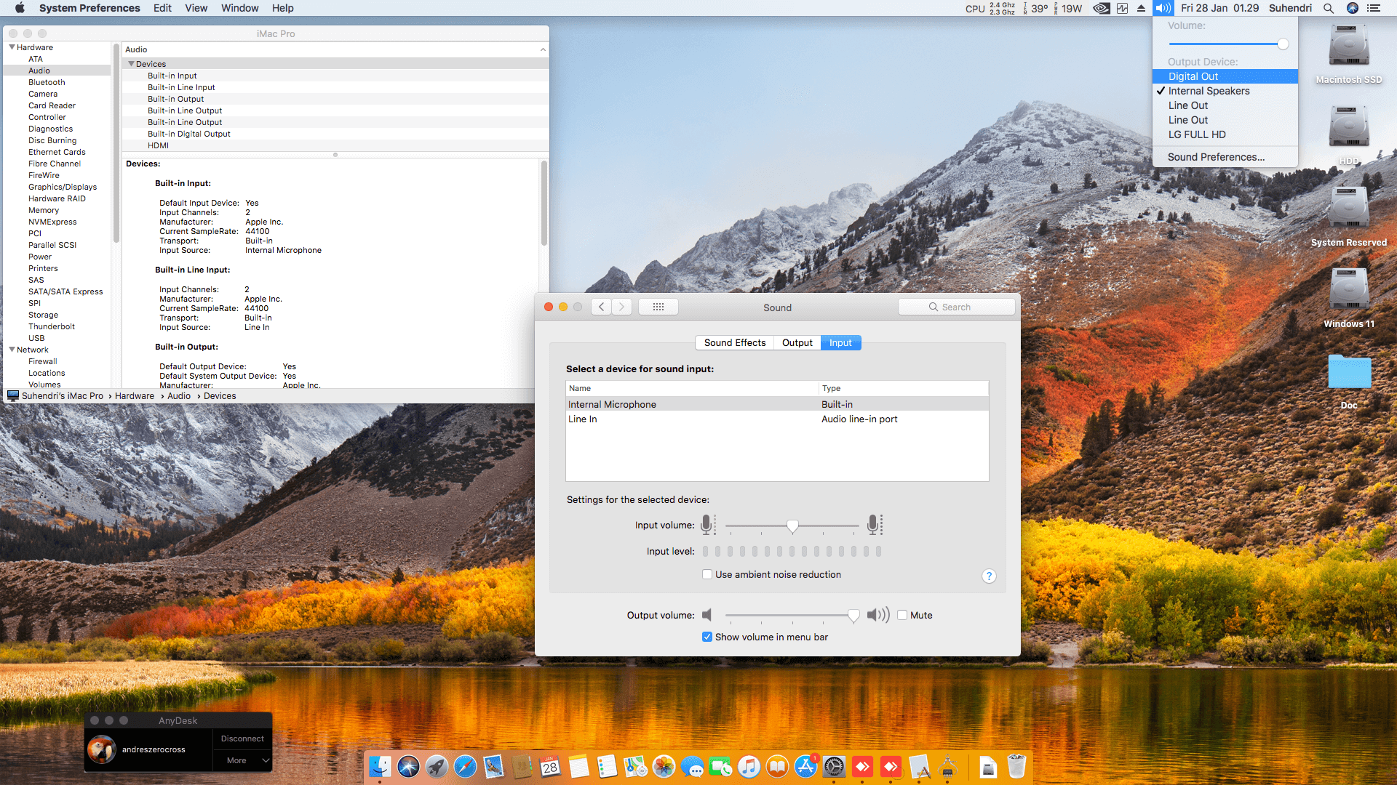Image resolution: width=1397 pixels, height=785 pixels.
Task: Open the App Store dock icon
Action: (x=805, y=766)
